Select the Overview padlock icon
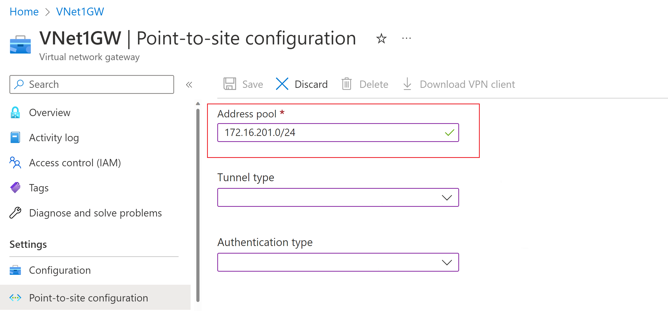 pos(15,112)
